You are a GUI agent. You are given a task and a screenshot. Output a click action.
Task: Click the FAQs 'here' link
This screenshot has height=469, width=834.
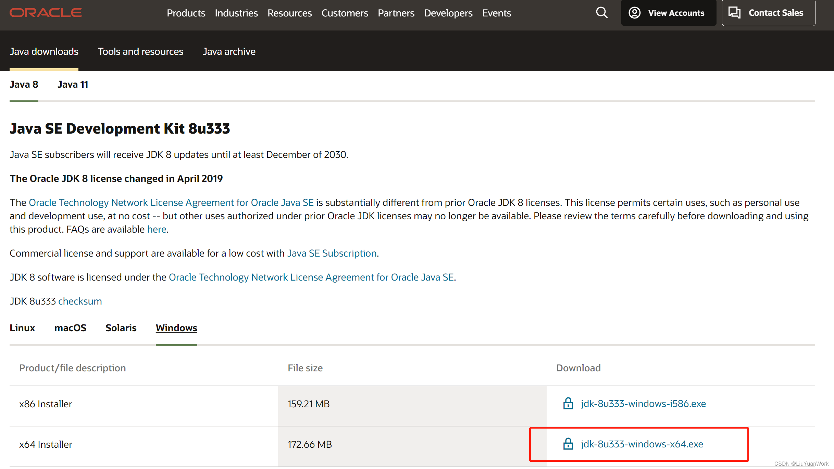(157, 229)
